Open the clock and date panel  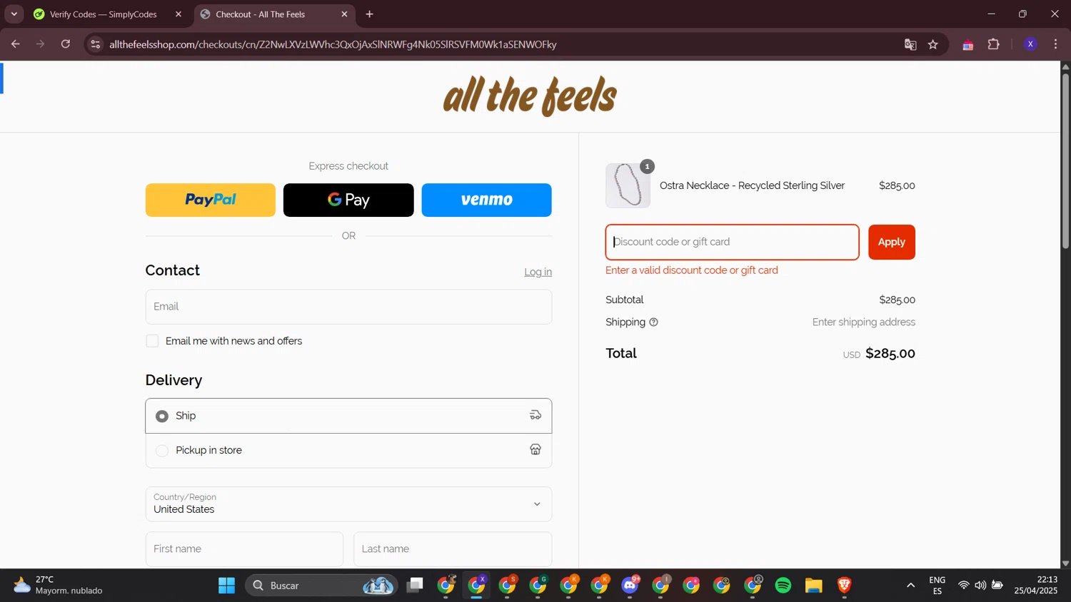click(x=1036, y=586)
